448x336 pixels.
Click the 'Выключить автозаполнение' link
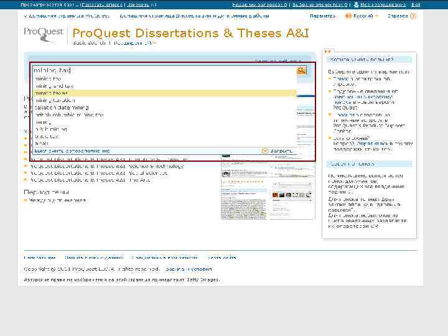tap(72, 151)
